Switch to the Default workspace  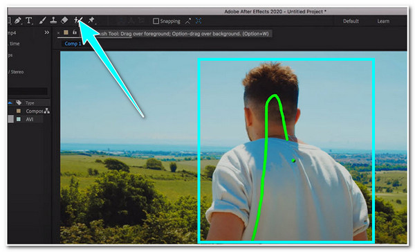[351, 21]
